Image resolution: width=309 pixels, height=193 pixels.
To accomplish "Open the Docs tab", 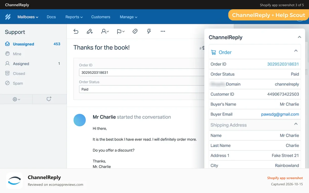I will click(x=51, y=17).
